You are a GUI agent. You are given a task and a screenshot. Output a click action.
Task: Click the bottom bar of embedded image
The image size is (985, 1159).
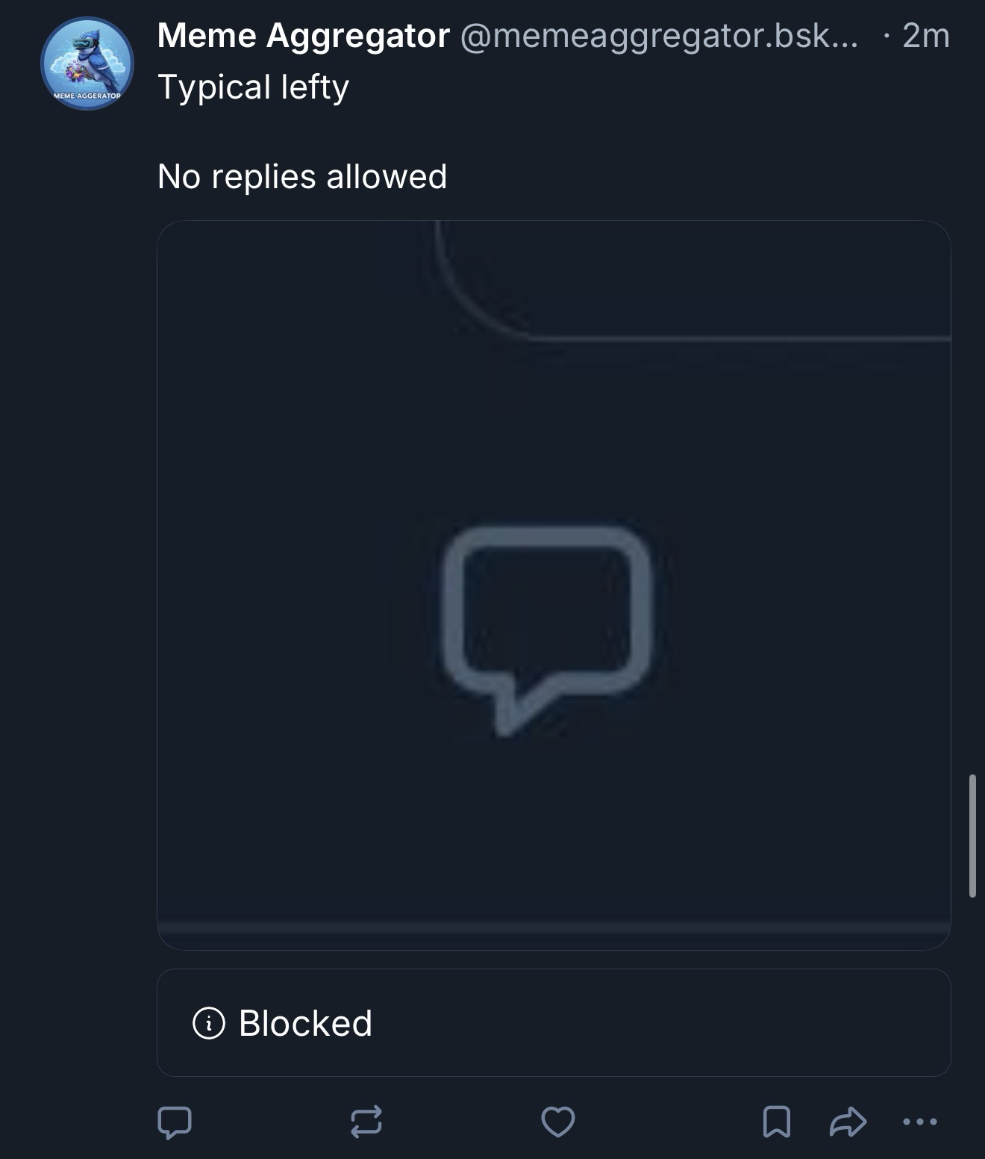[x=554, y=927]
